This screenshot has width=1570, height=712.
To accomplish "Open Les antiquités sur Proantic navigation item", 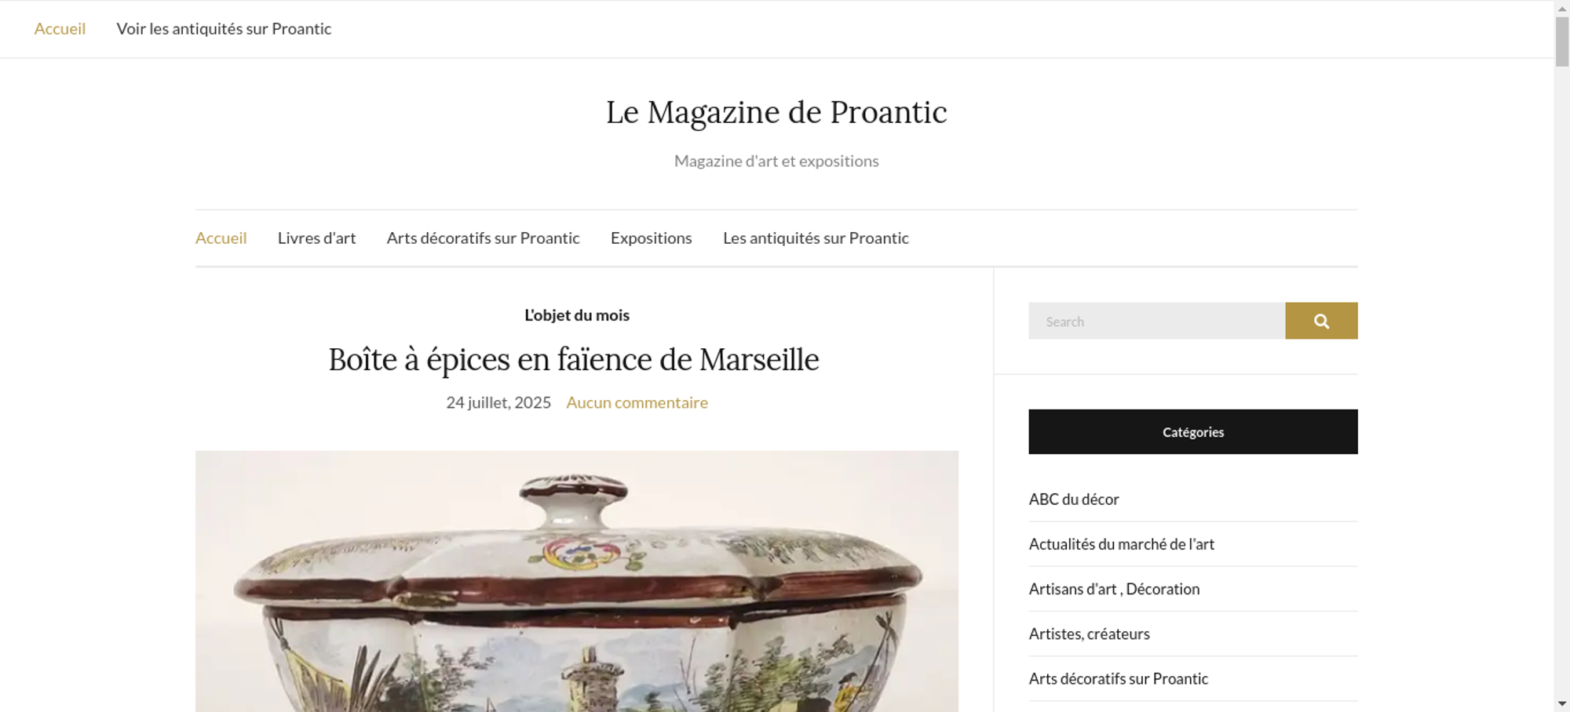I will [816, 238].
